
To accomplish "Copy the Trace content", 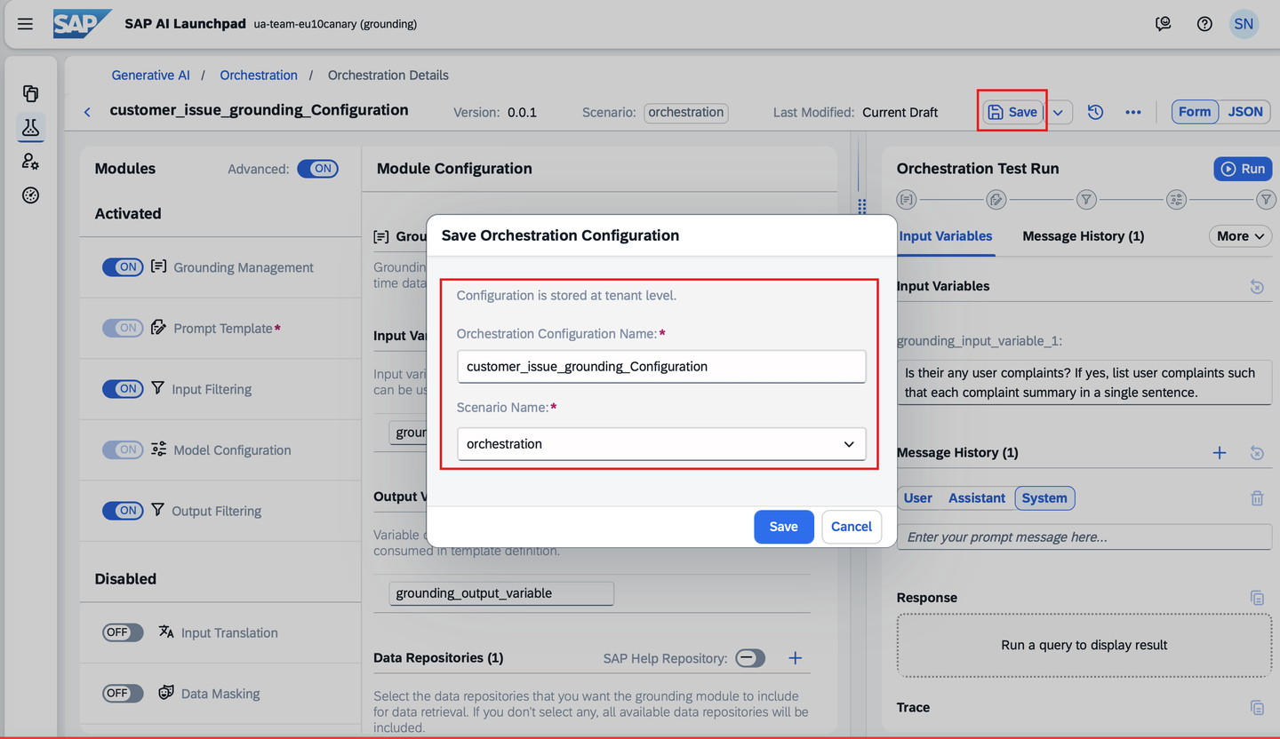I will point(1257,708).
